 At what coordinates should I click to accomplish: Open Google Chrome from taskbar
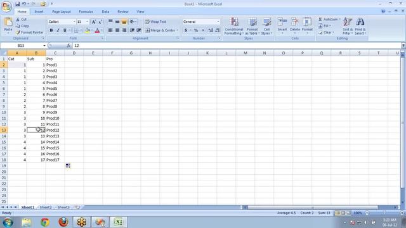coord(45,222)
